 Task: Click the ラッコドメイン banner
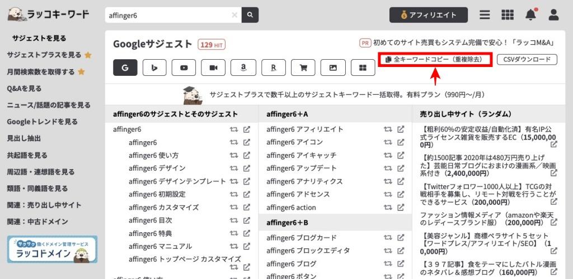[x=52, y=249]
